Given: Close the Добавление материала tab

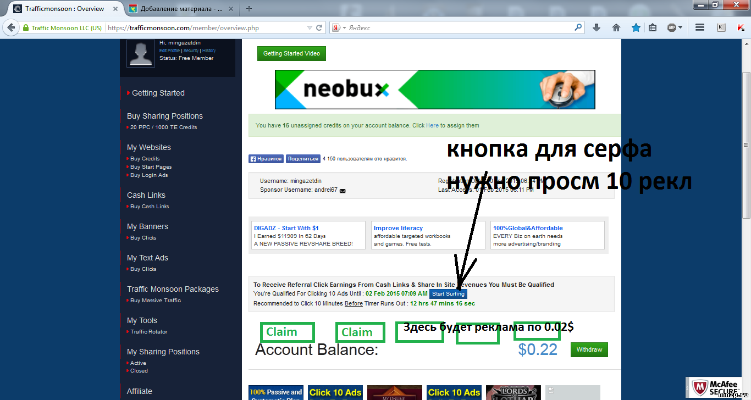Looking at the screenshot, I should [x=231, y=9].
